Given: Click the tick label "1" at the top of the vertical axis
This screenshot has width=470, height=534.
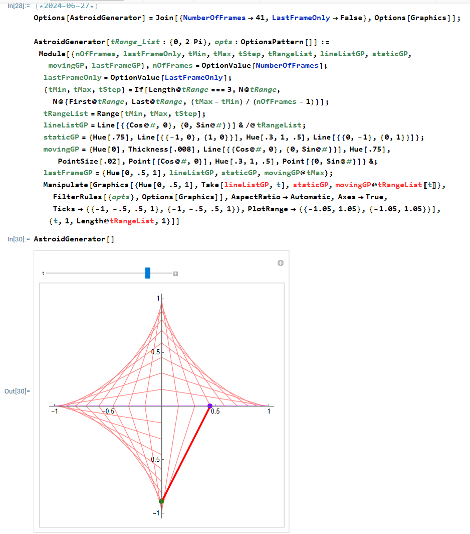Looking at the screenshot, I should pos(158,298).
